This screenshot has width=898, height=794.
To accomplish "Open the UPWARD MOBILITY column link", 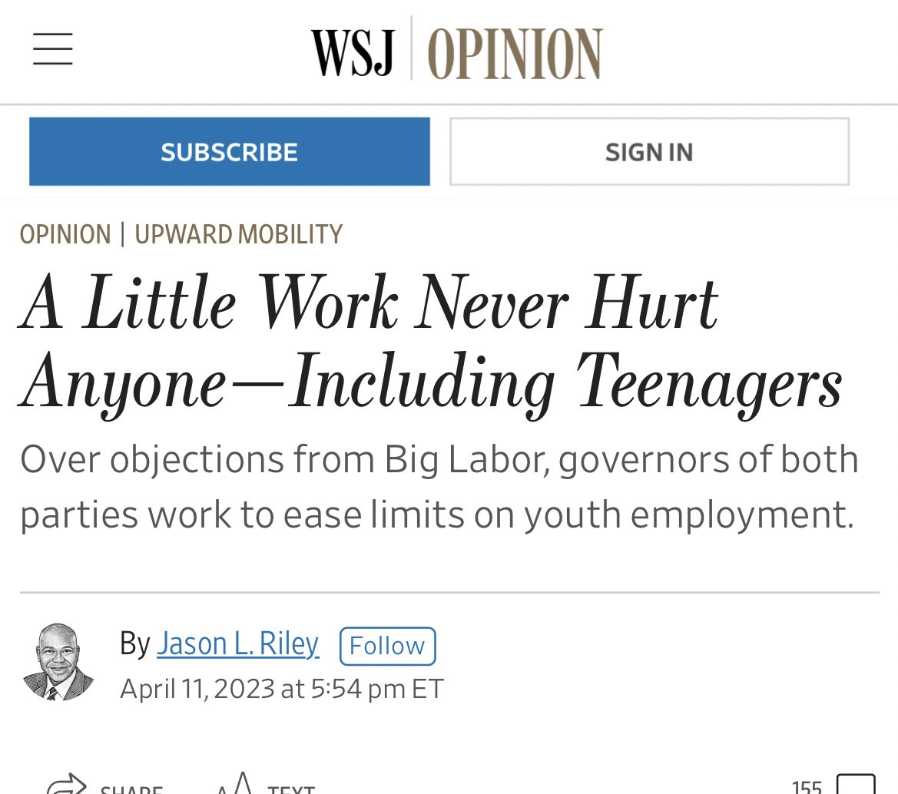I will coord(238,234).
